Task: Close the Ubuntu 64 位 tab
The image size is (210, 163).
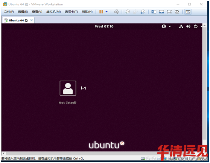Action: (32, 20)
